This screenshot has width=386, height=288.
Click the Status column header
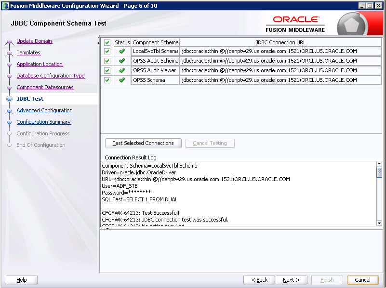(122, 42)
